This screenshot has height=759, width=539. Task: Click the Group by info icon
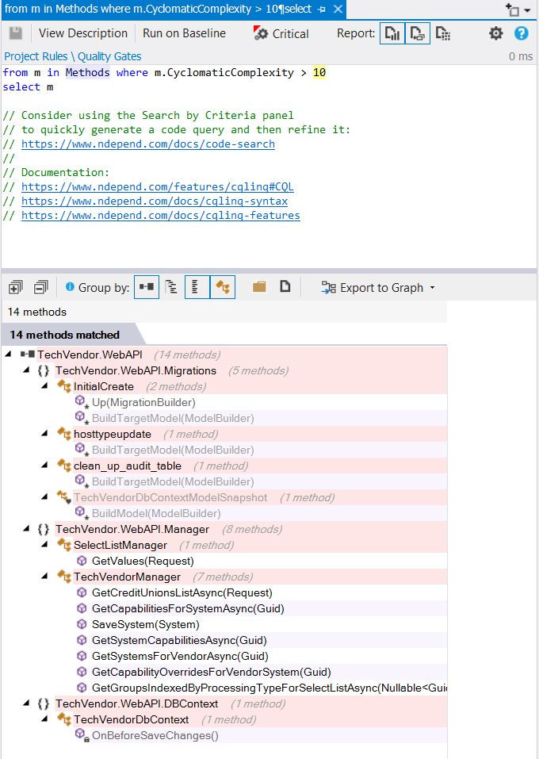(x=71, y=287)
